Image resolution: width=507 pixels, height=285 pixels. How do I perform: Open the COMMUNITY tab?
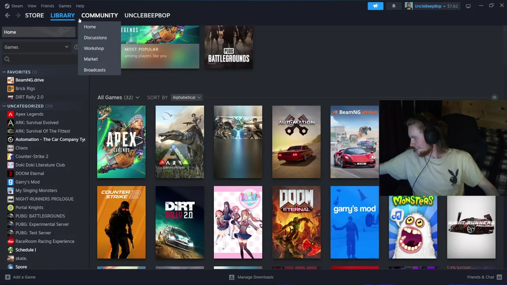(x=99, y=15)
